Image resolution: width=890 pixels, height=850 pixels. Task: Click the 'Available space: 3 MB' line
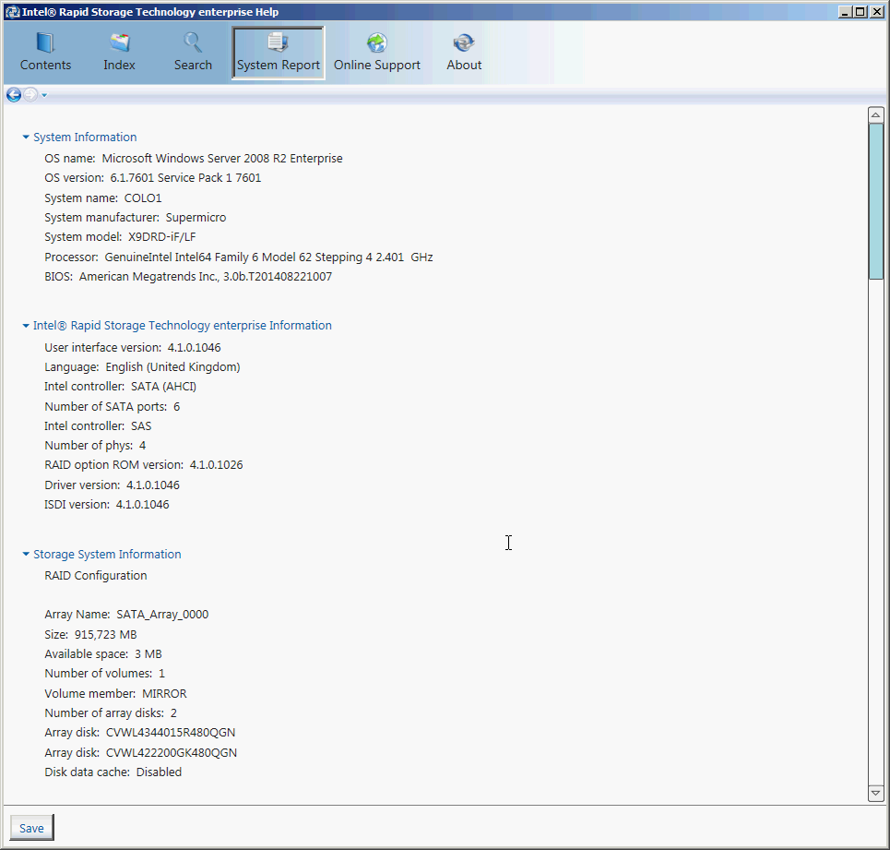103,654
